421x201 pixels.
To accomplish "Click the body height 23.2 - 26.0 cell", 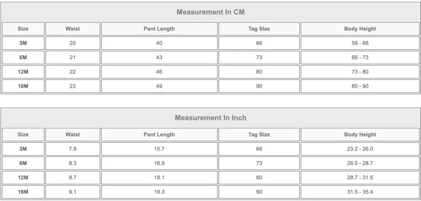I will [360, 149].
